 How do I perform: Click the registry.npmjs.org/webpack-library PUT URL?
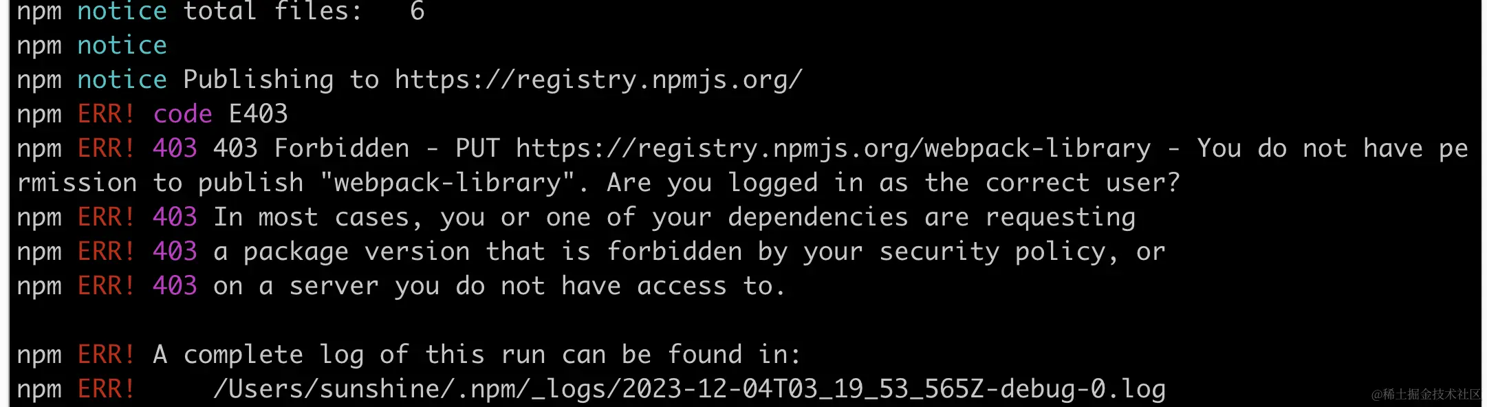pyautogui.click(x=833, y=148)
